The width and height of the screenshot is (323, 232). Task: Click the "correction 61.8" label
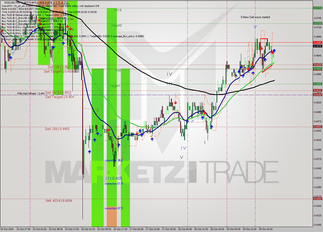(114, 184)
